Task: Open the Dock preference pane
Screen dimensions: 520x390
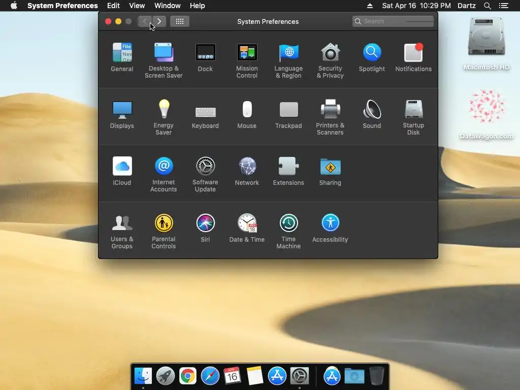Action: click(x=205, y=57)
